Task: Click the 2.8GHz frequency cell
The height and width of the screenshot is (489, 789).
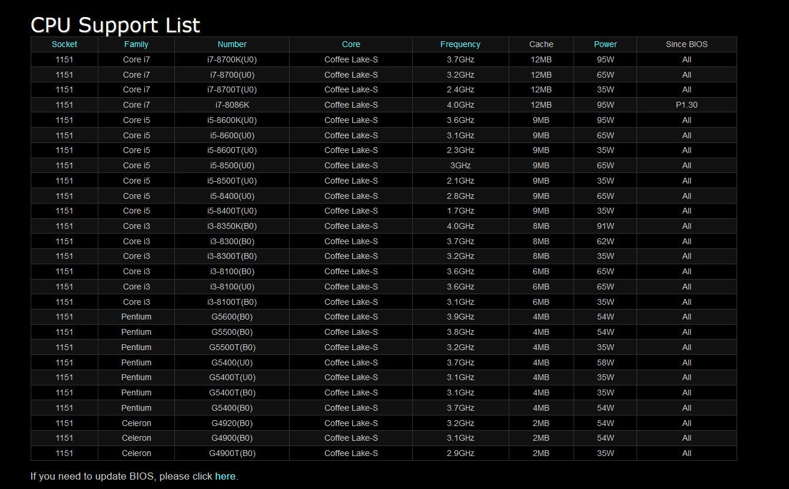Action: coord(460,196)
